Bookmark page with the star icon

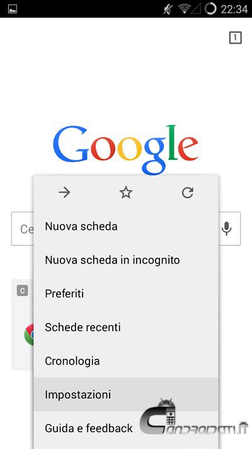(x=126, y=193)
